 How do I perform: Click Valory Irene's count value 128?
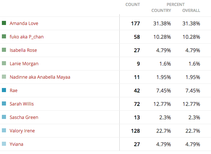tap(135, 131)
